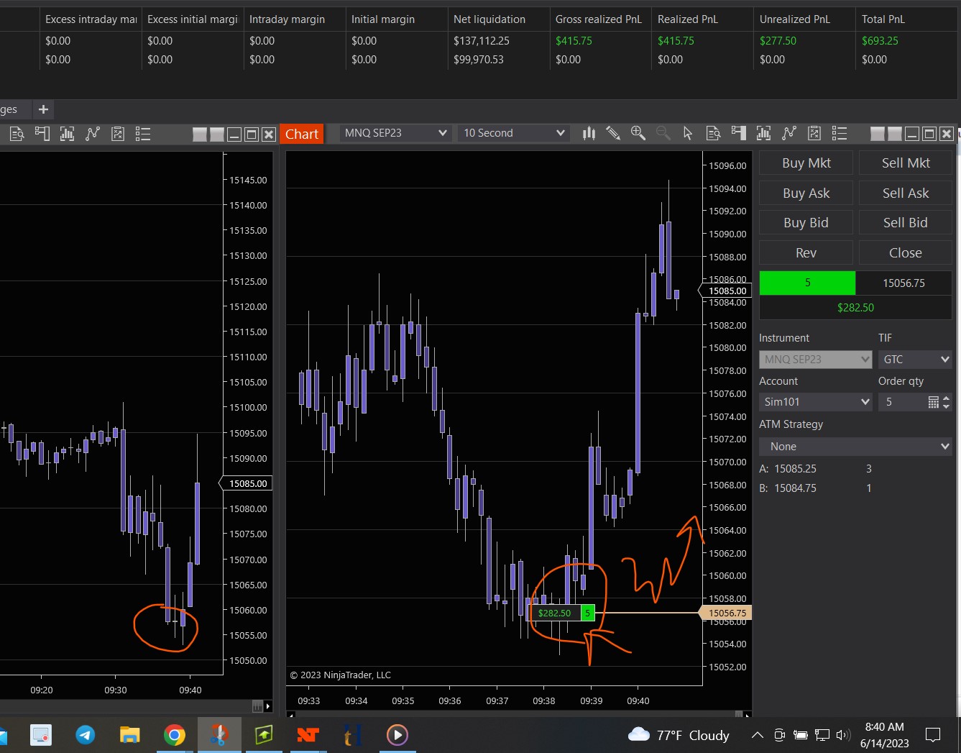Image resolution: width=961 pixels, height=753 pixels.
Task: Click the green position size 5 box
Action: (807, 283)
